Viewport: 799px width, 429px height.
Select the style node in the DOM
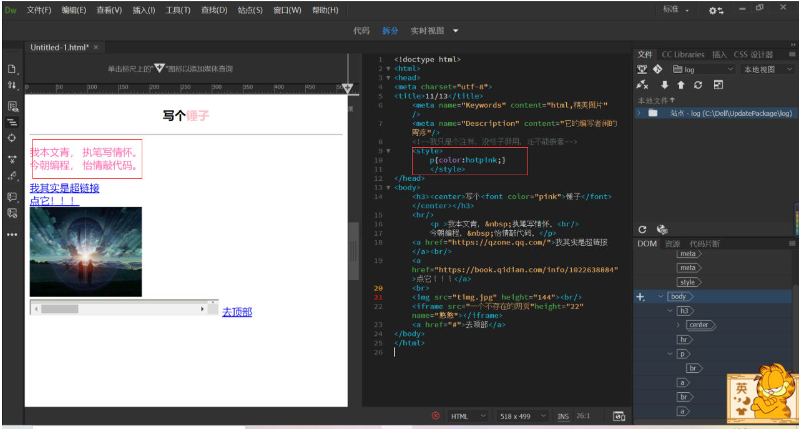(x=689, y=282)
